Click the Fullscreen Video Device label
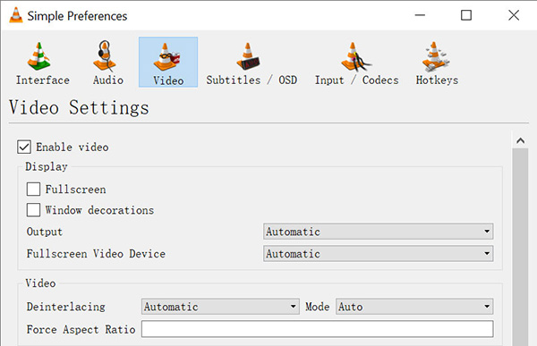The image size is (537, 346). [96, 254]
